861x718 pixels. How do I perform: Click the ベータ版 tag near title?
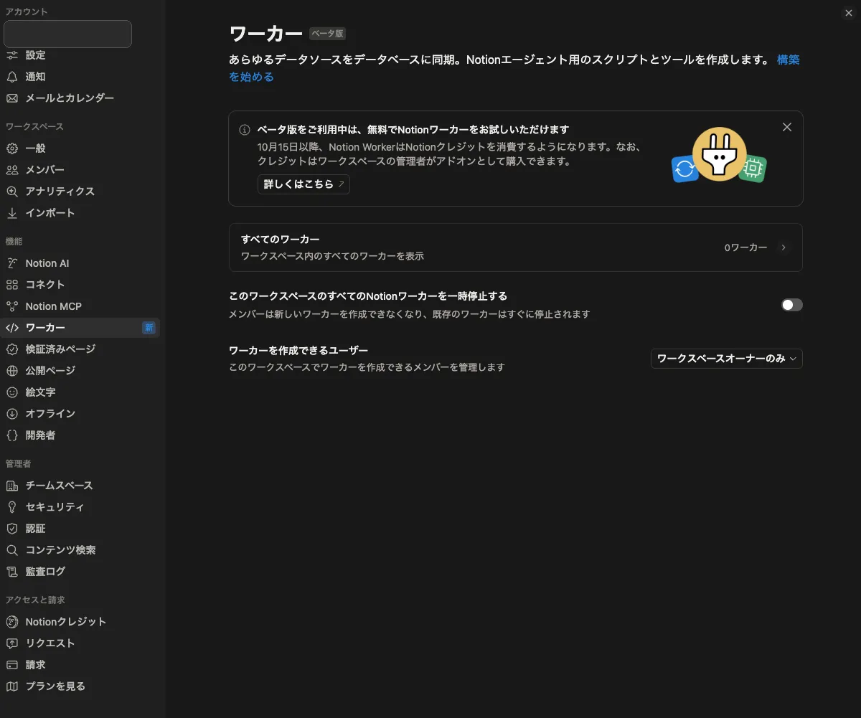[x=328, y=34]
